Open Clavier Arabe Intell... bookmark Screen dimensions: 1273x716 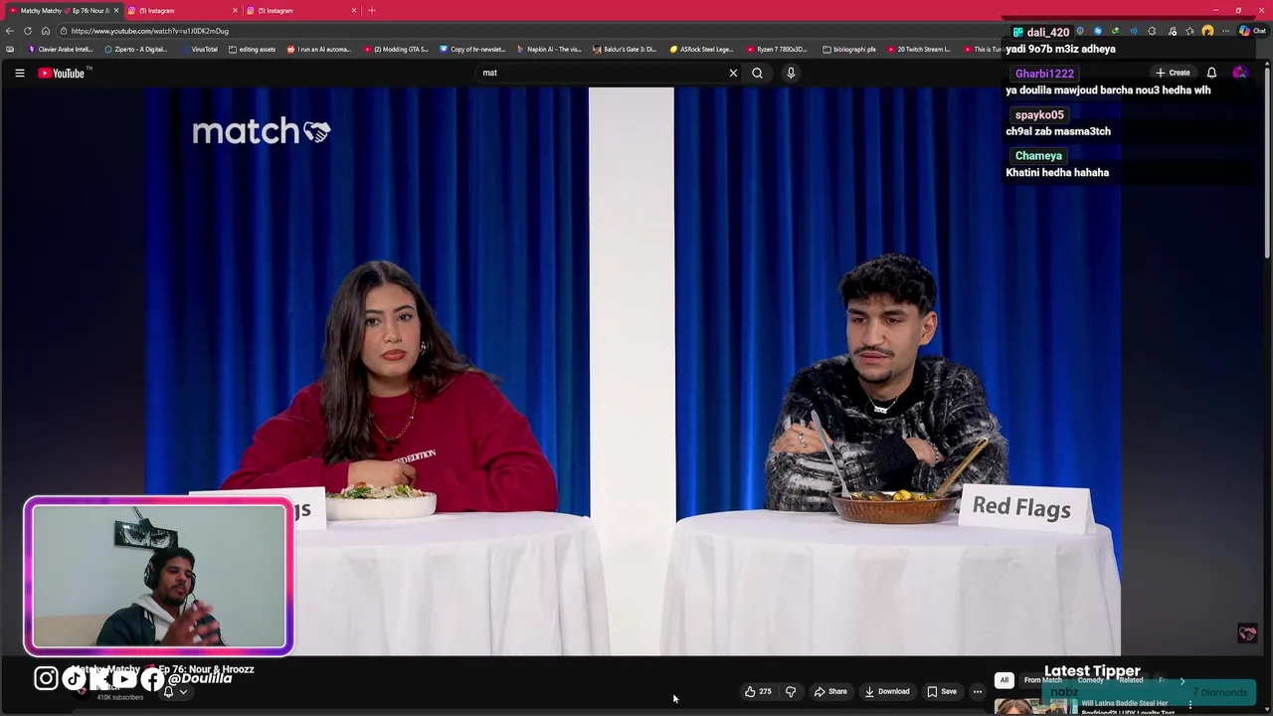point(60,49)
